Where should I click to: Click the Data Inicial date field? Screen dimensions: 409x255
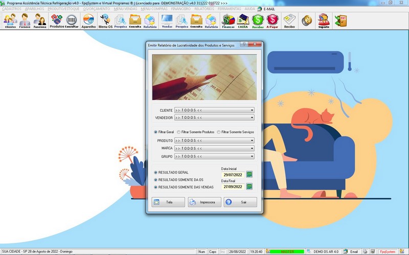[233, 174]
